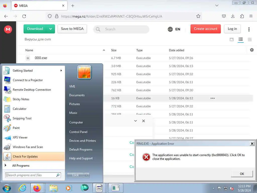Open Internet Explorer from taskbar

click(22, 188)
